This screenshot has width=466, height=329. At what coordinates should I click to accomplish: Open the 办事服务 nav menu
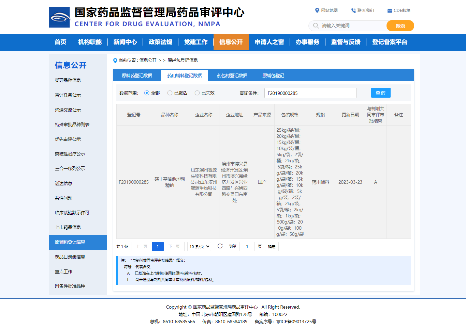[307, 42]
